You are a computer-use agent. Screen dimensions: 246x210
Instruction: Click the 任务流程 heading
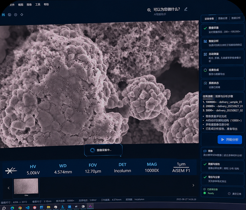[x=207, y=96]
